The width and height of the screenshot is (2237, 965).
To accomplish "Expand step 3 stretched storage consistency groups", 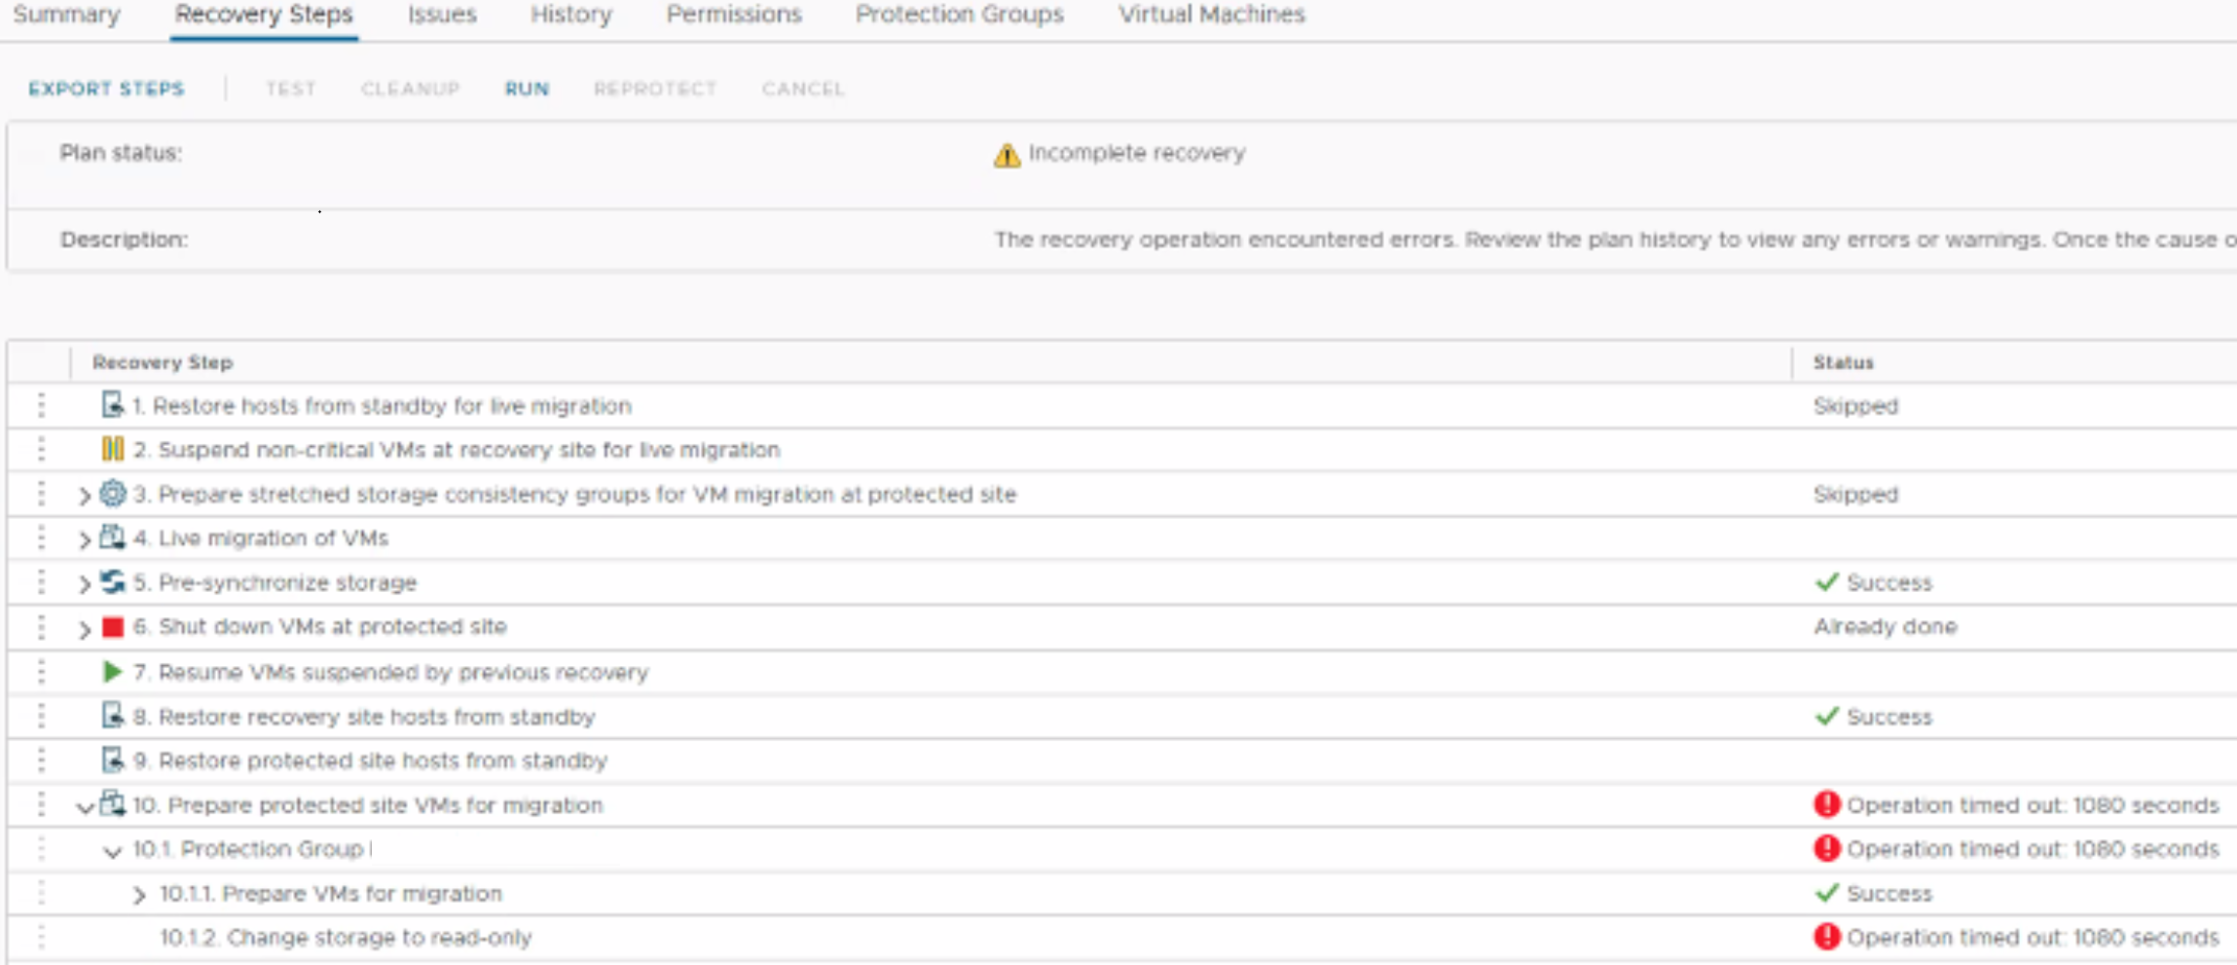I will tap(85, 496).
